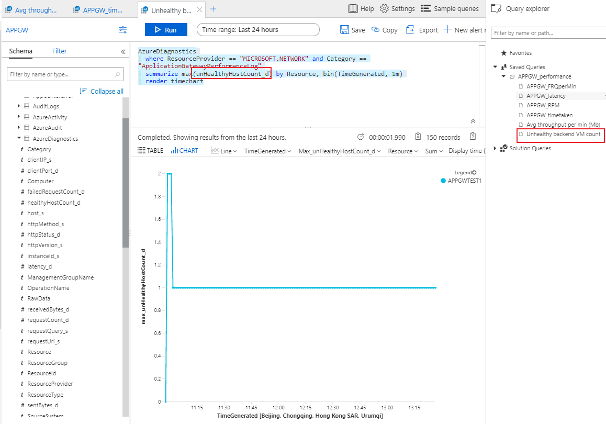Open Sample queries

[450, 8]
